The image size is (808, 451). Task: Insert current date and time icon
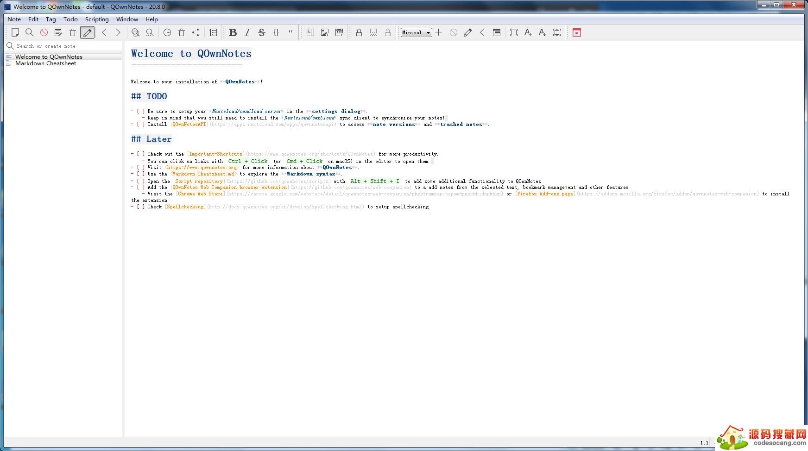339,32
